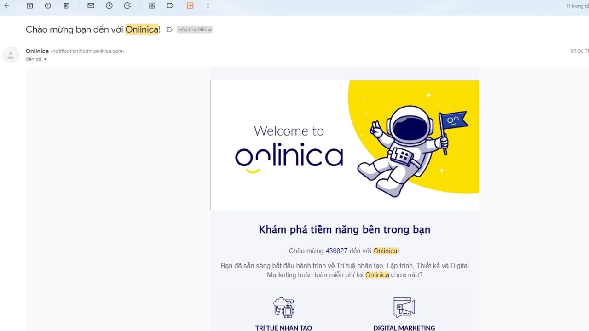
Task: Report this email as spam
Action: [47, 6]
